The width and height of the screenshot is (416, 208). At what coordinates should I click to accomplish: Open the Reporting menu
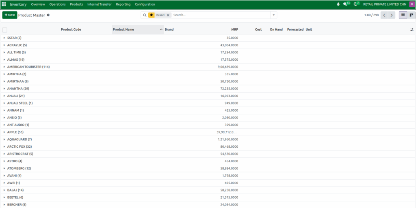pyautogui.click(x=123, y=4)
